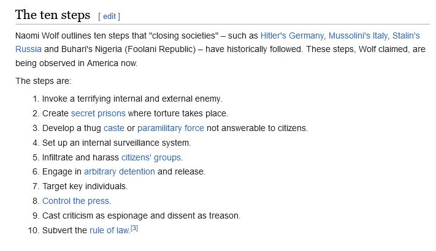Click the caste link in step 3
The width and height of the screenshot is (436, 251).
click(113, 128)
